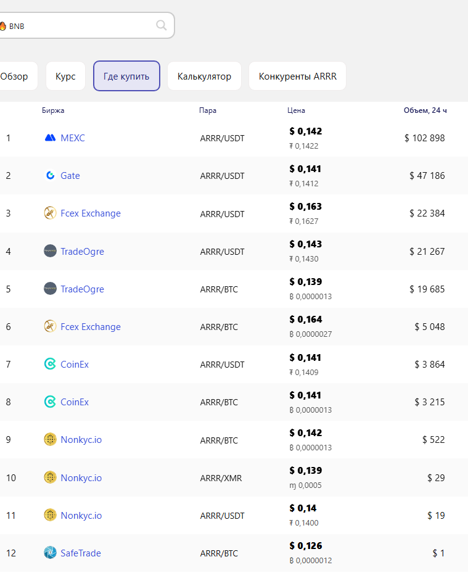Click the ɱ 0,0005 sub-price
This screenshot has width=468, height=578.
coord(305,485)
